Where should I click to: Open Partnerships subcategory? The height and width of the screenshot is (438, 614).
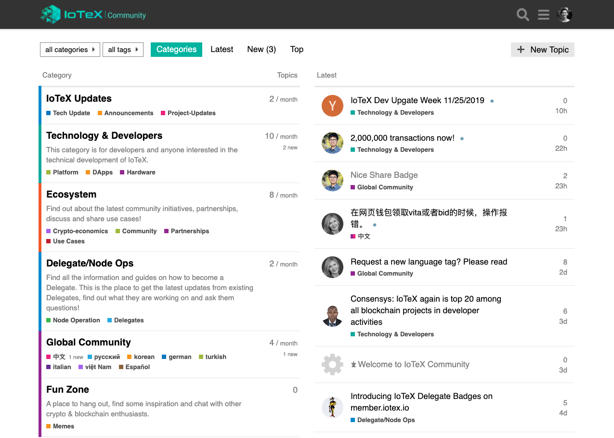(187, 231)
